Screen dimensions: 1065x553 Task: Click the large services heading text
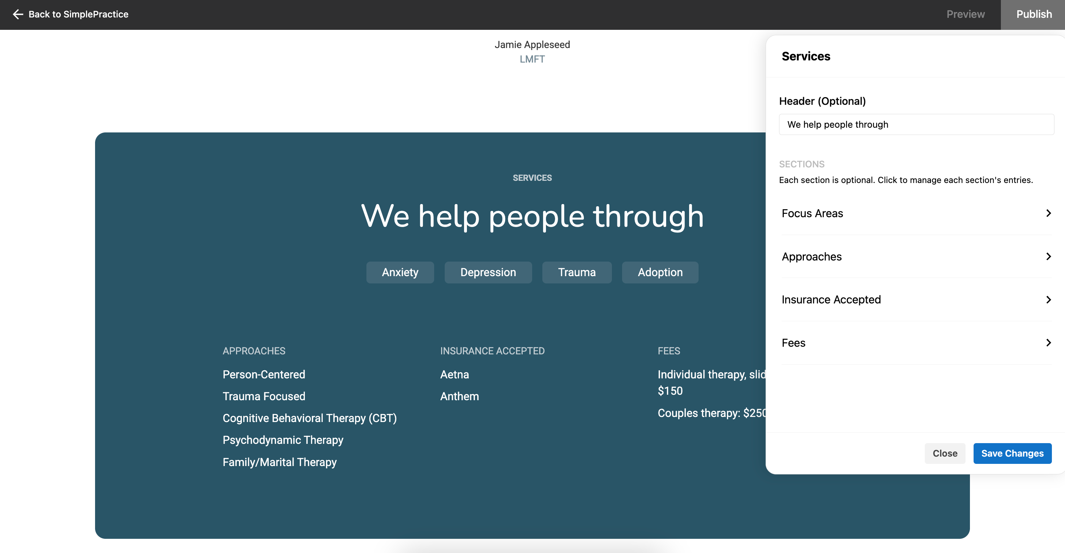pyautogui.click(x=532, y=216)
